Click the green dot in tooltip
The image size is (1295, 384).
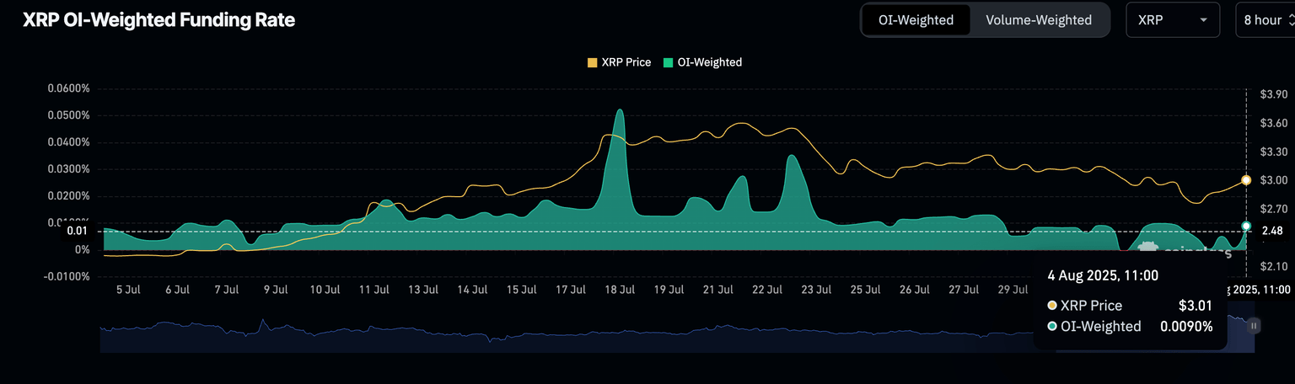click(1052, 327)
